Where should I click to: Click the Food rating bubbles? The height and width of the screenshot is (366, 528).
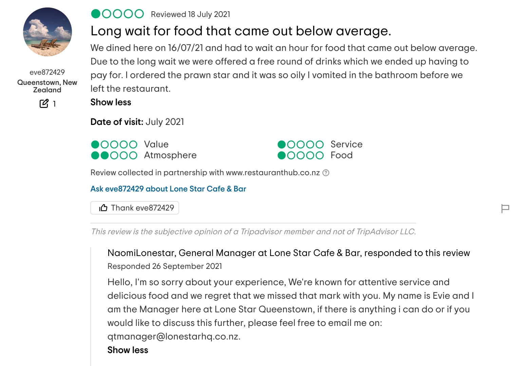(x=301, y=155)
